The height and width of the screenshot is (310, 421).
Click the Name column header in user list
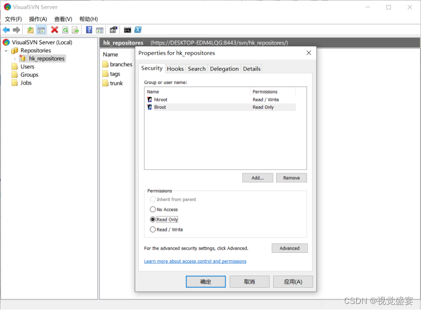point(198,92)
